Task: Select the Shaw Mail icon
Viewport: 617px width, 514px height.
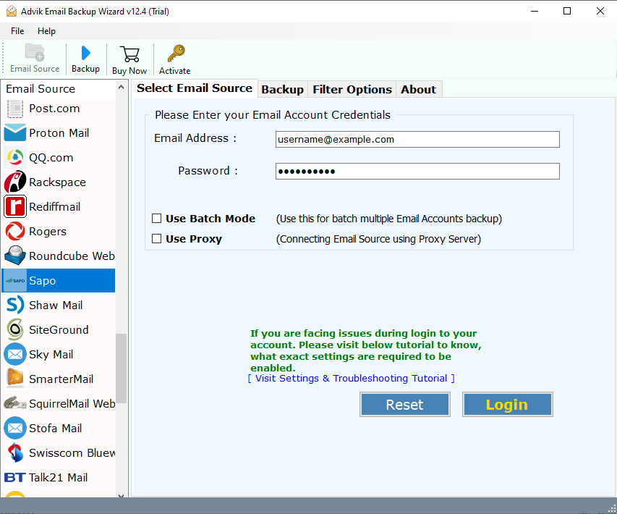Action: (15, 306)
